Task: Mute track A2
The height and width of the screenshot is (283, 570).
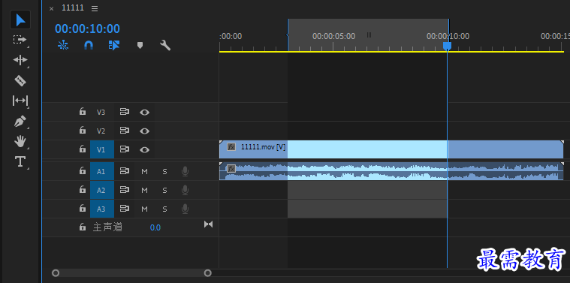Action: tap(145, 190)
